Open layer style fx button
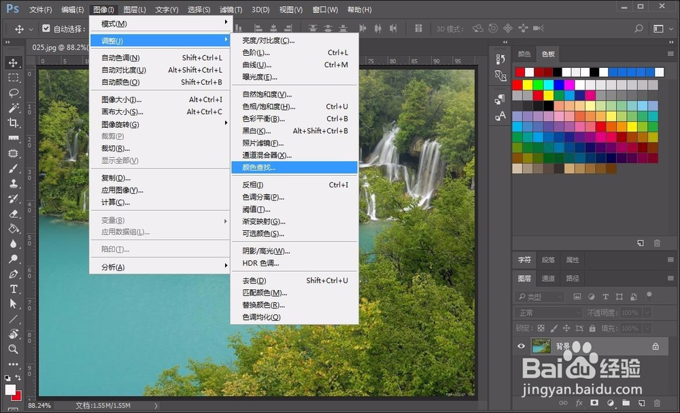Image resolution: width=680 pixels, height=413 pixels. tap(579, 403)
